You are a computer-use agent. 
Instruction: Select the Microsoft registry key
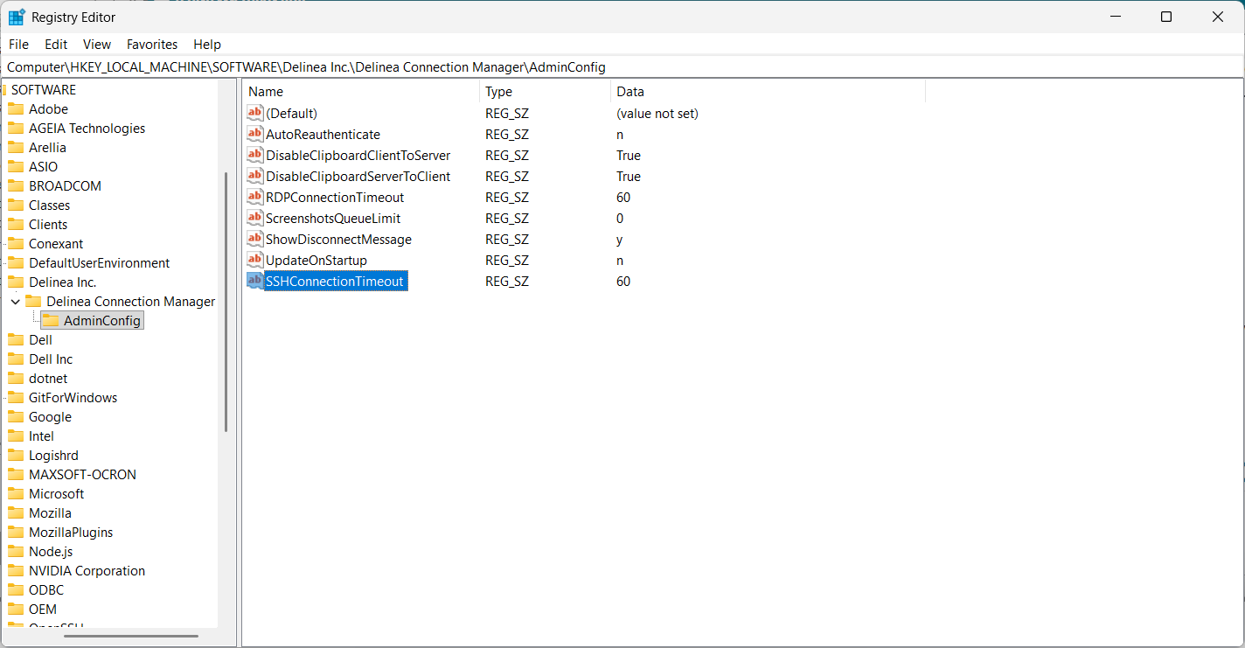[56, 494]
